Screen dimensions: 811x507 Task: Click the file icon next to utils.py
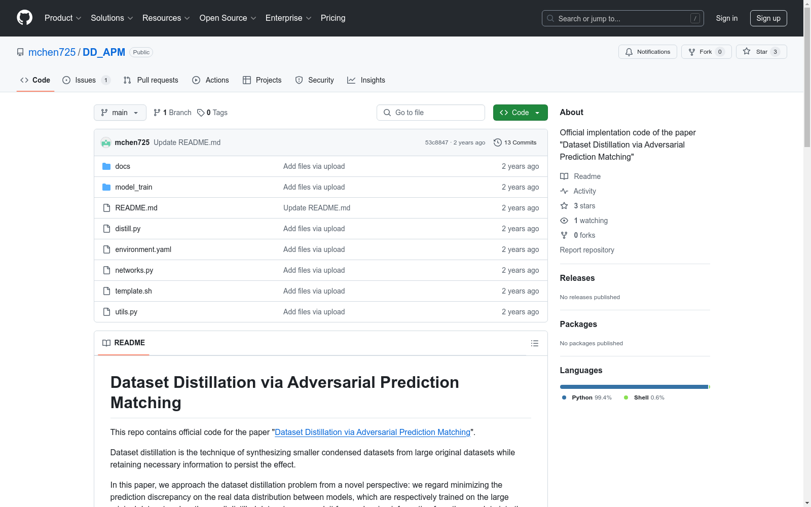tap(106, 312)
